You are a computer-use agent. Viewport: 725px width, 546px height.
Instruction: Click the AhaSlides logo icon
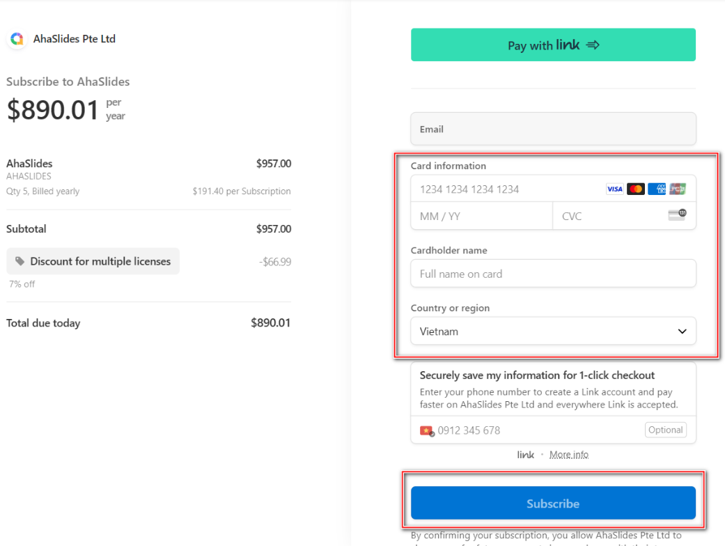pos(17,39)
